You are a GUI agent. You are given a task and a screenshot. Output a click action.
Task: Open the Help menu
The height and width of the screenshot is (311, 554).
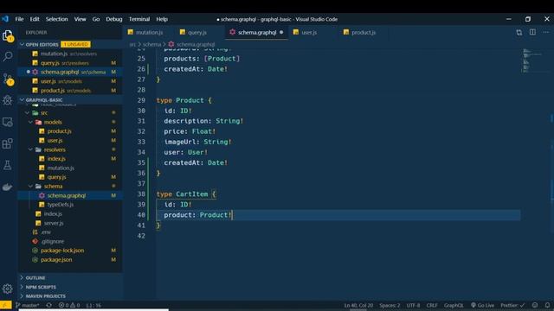[162, 19]
